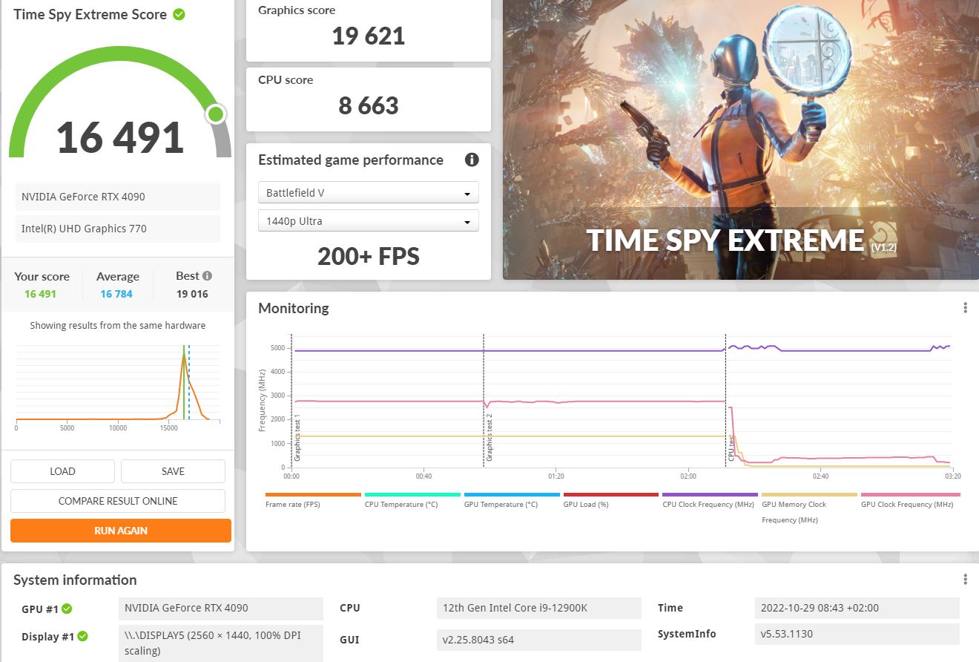Click the Time Spy Extreme artwork image

741,140
